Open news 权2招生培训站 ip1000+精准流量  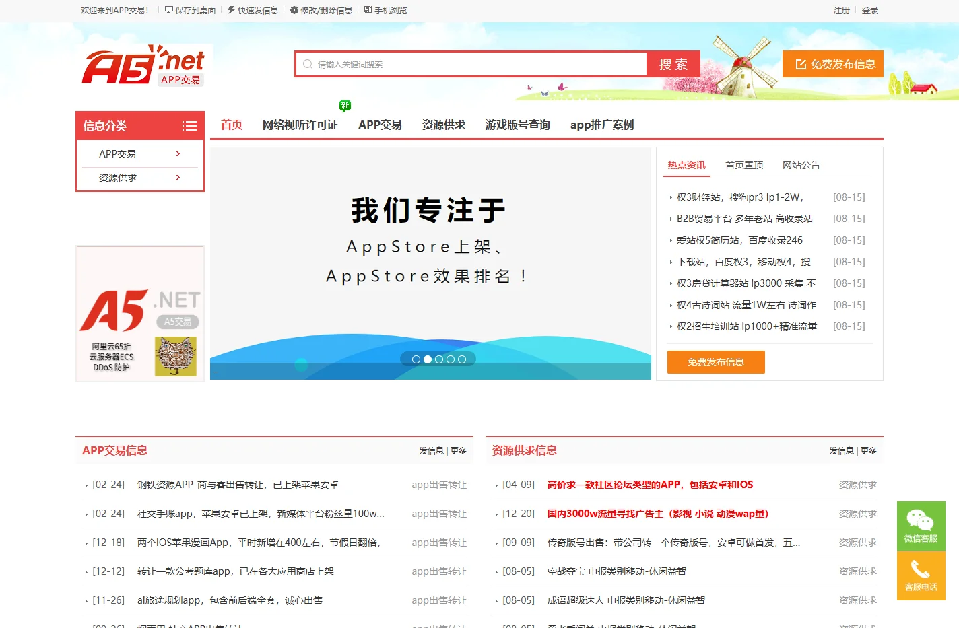[747, 326]
